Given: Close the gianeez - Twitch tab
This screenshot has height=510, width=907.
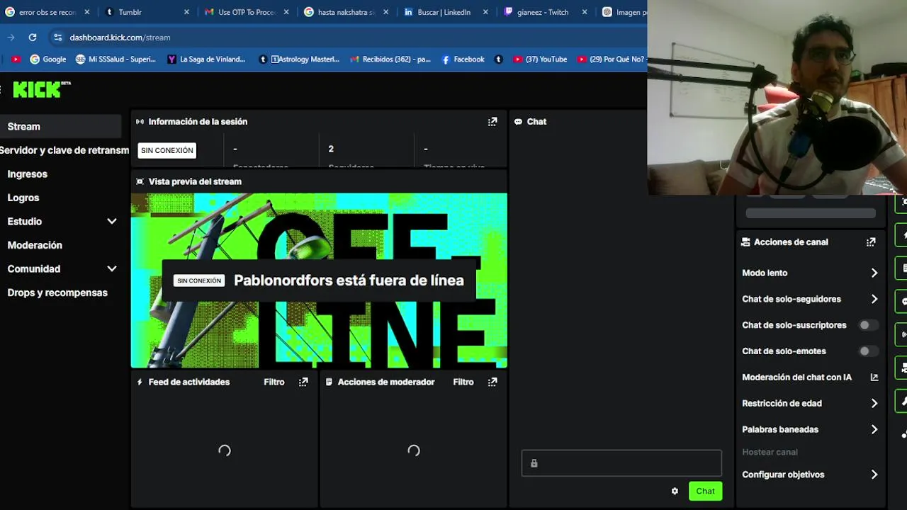Looking at the screenshot, I should point(585,12).
